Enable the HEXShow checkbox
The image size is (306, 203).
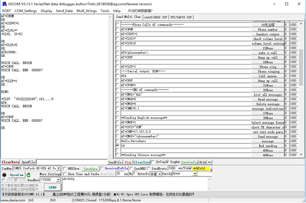pyautogui.click(x=65, y=168)
